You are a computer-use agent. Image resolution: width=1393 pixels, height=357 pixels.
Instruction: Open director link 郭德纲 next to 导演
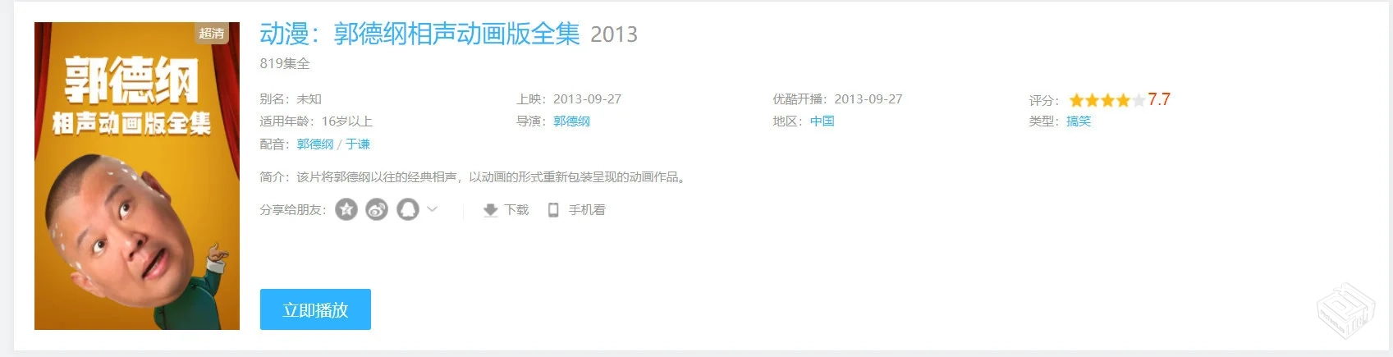(x=571, y=121)
